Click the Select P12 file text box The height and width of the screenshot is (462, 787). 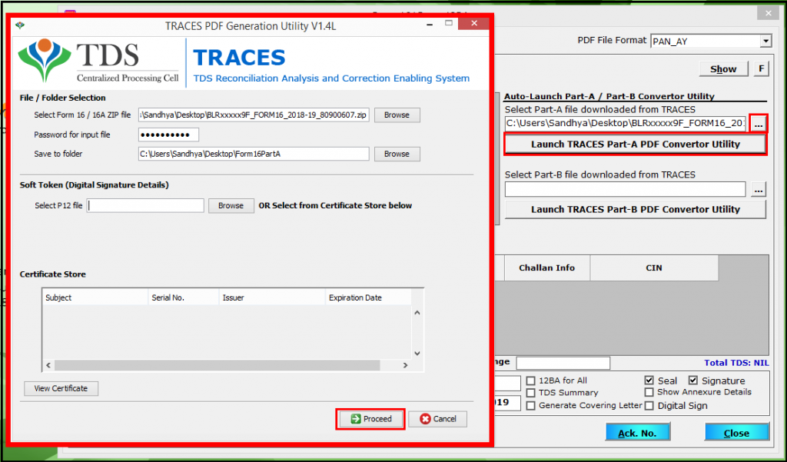point(145,206)
